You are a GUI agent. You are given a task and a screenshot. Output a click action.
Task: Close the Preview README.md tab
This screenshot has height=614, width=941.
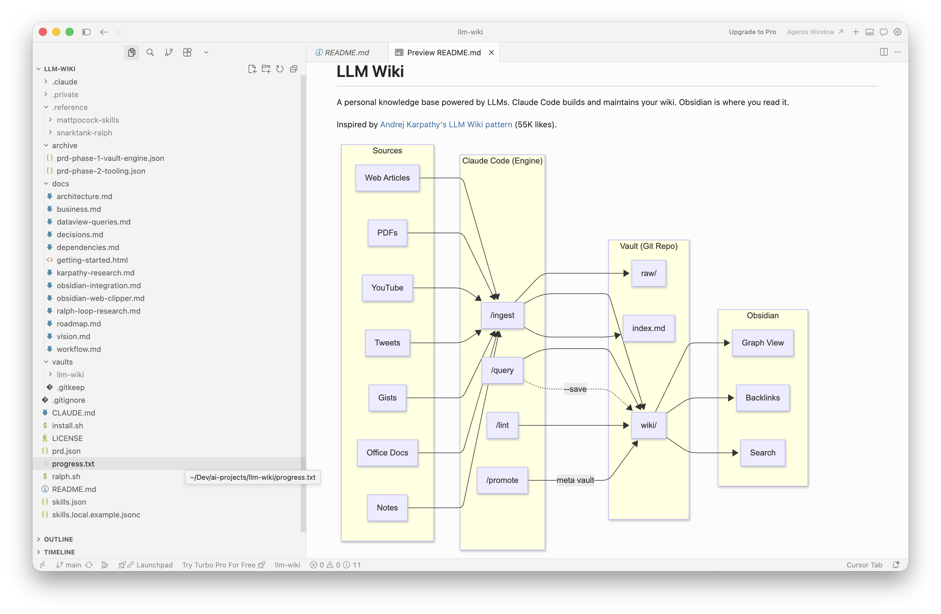coord(491,52)
